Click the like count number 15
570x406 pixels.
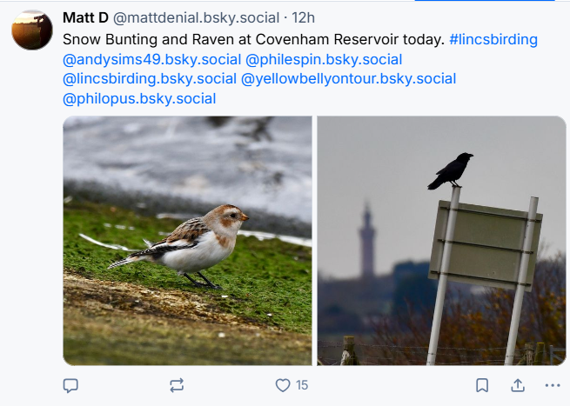302,385
